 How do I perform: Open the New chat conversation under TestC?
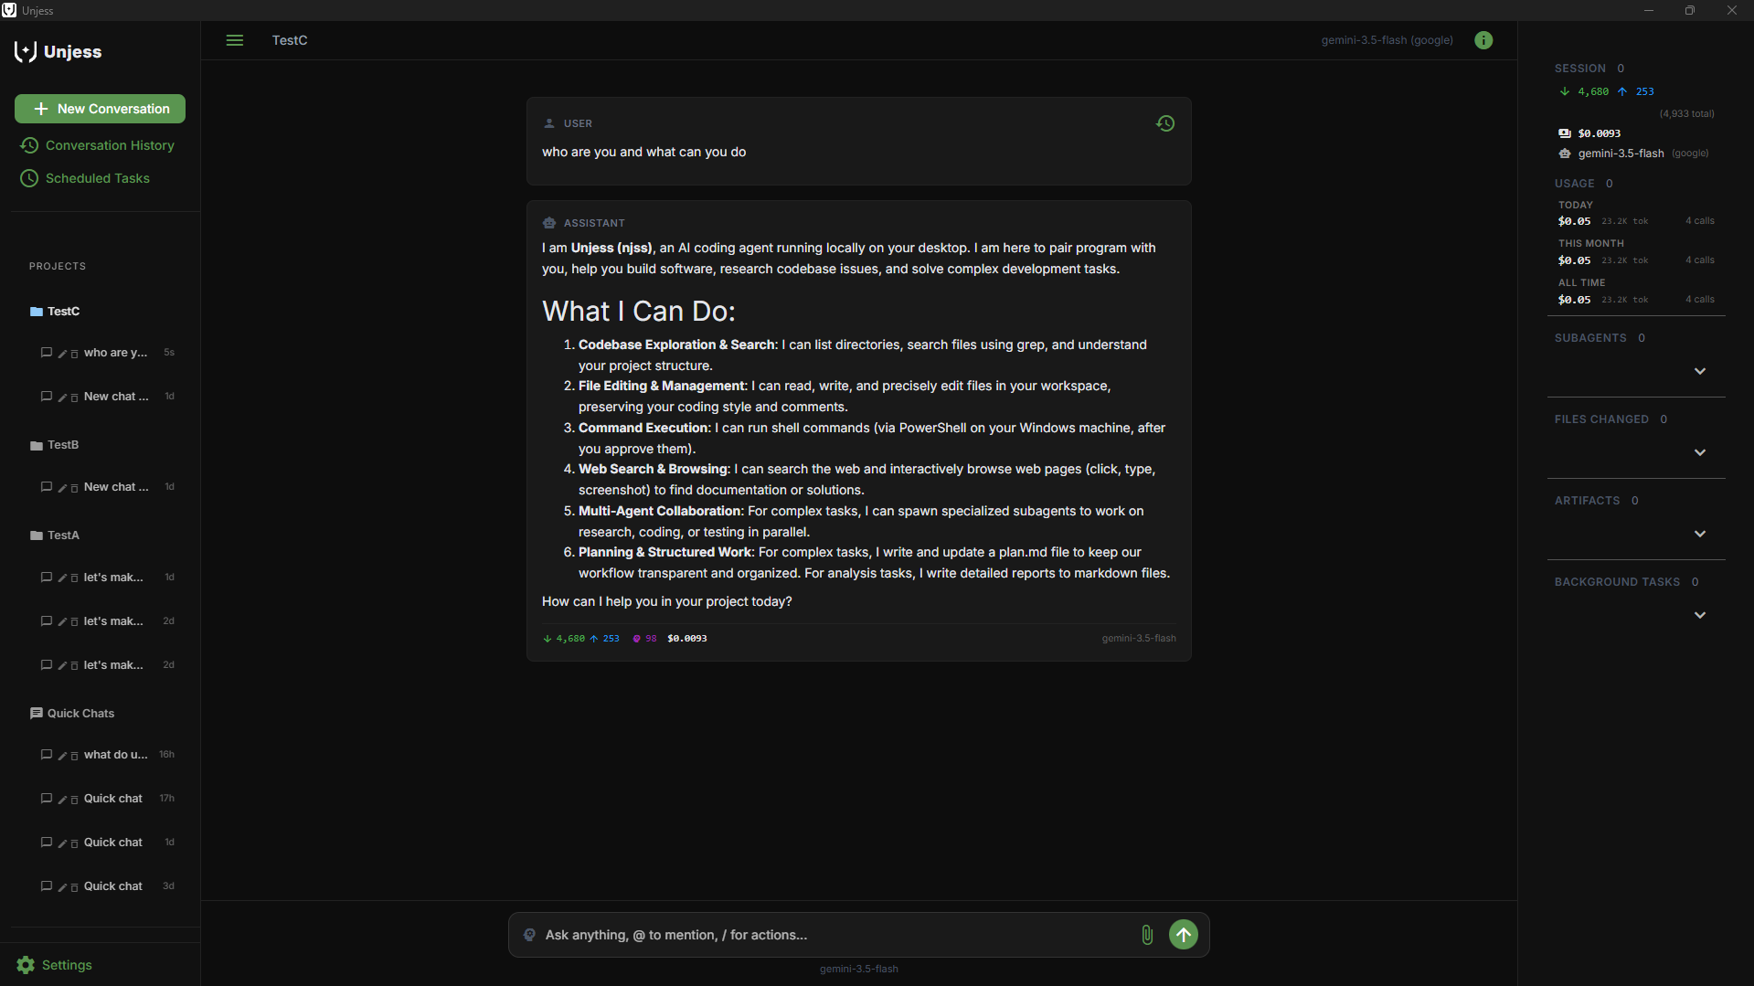[116, 397]
